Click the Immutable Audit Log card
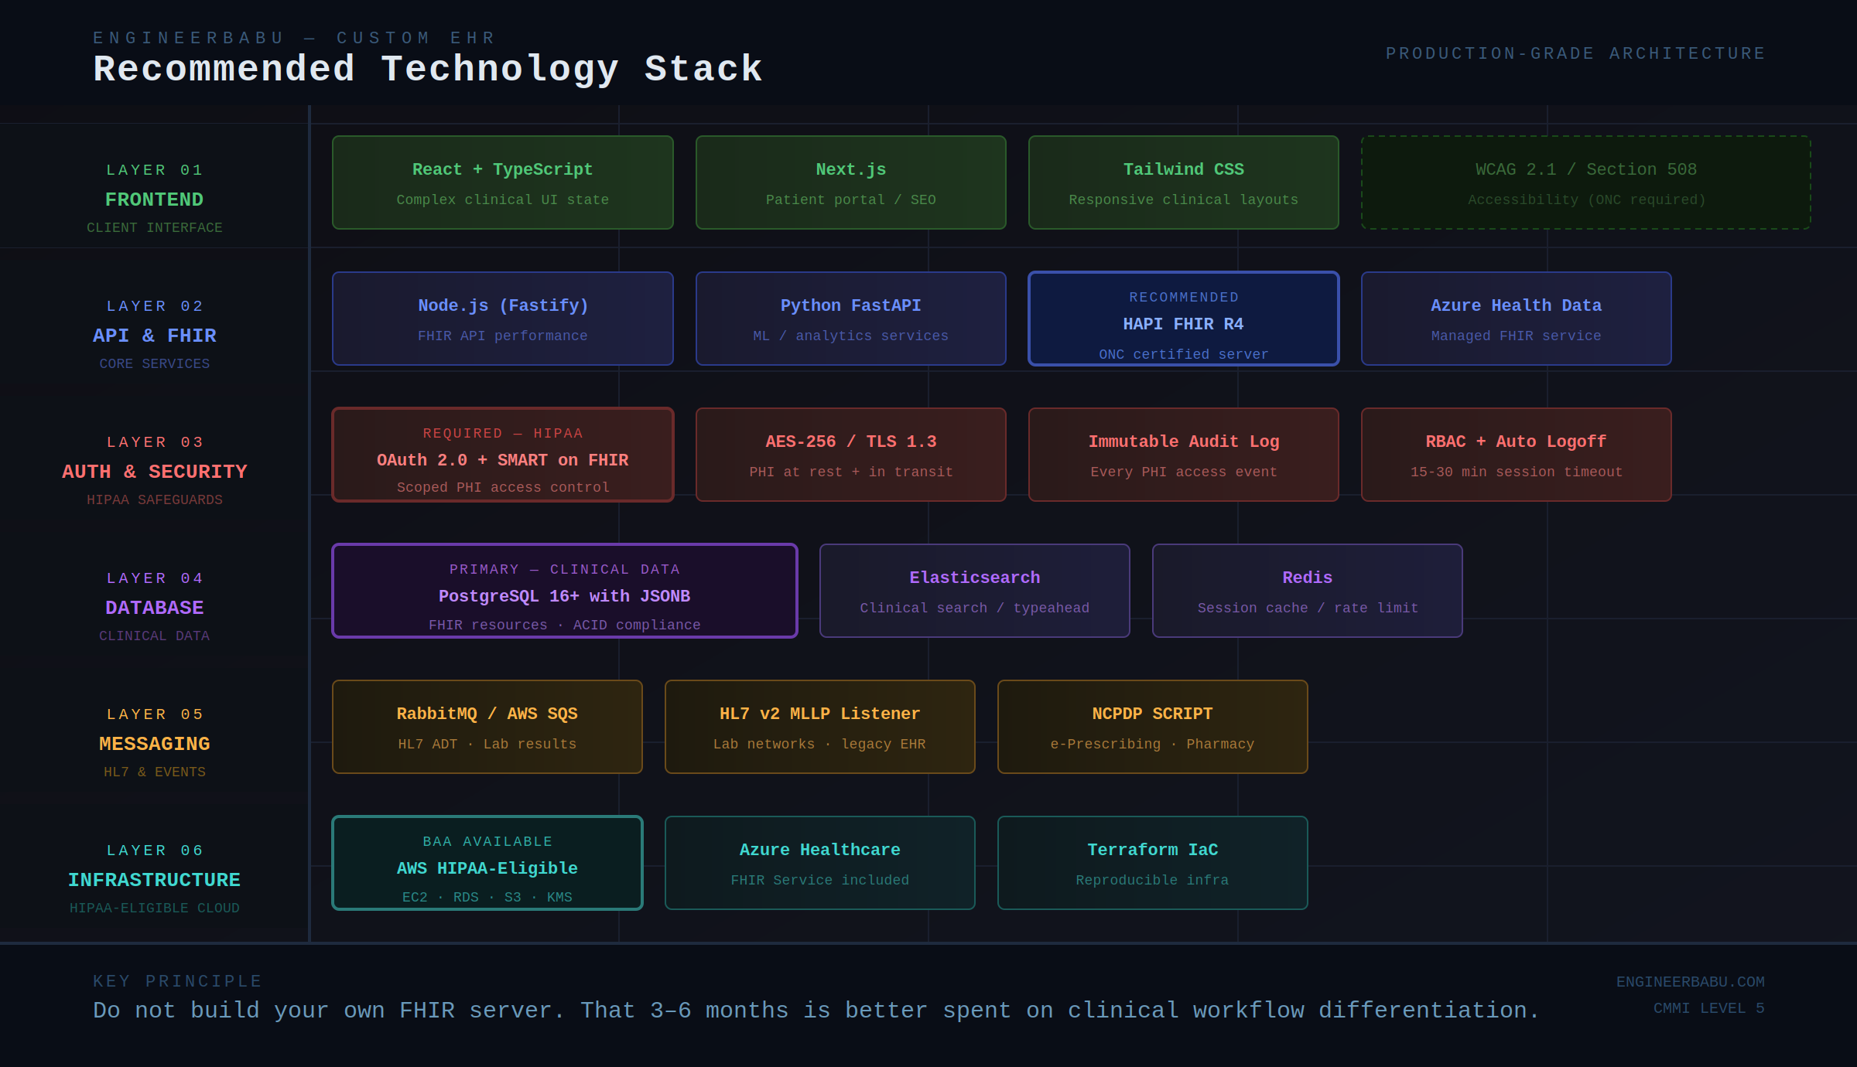This screenshot has height=1067, width=1857. pyautogui.click(x=1184, y=455)
